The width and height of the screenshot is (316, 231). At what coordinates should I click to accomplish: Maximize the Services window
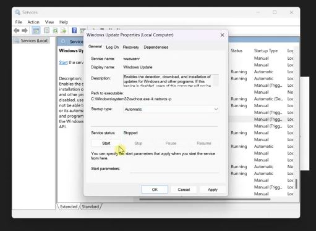click(x=275, y=12)
